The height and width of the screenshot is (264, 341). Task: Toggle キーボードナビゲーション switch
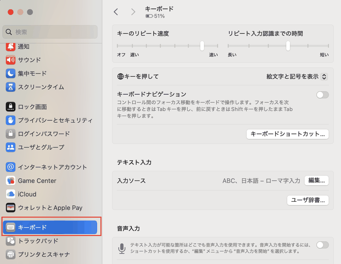(323, 95)
